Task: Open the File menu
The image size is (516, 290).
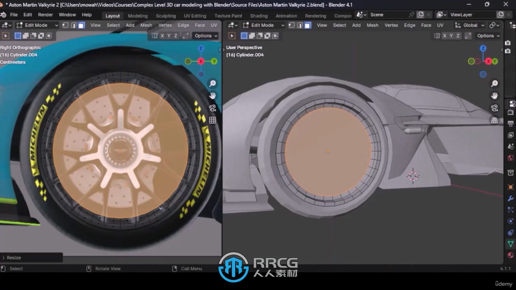Action: [x=14, y=14]
